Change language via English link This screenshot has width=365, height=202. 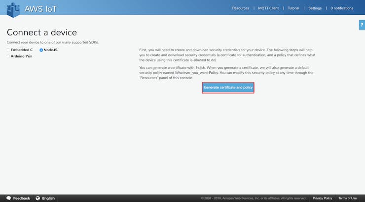pyautogui.click(x=48, y=198)
